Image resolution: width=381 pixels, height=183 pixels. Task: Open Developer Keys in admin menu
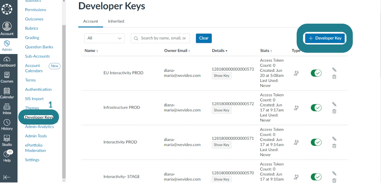point(39,117)
